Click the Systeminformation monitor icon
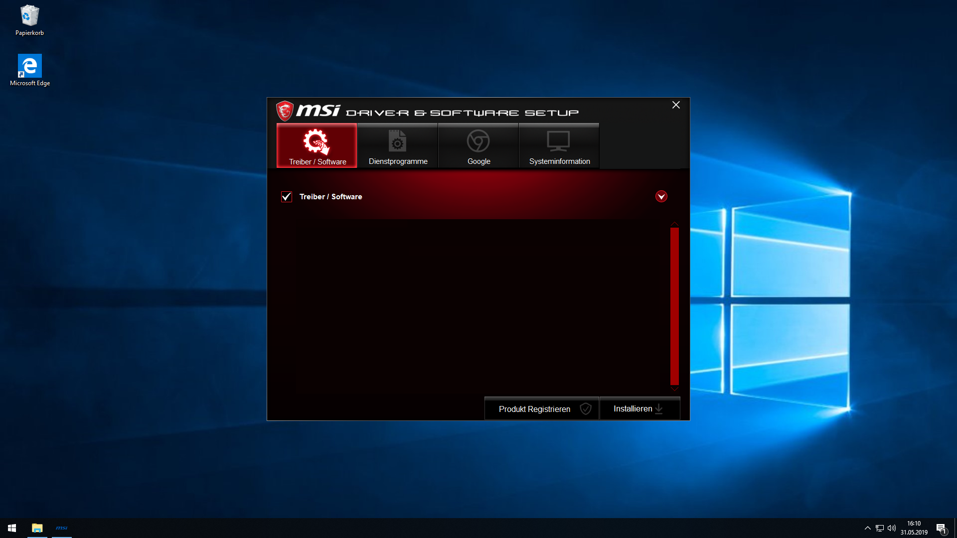The image size is (957, 538). click(558, 141)
